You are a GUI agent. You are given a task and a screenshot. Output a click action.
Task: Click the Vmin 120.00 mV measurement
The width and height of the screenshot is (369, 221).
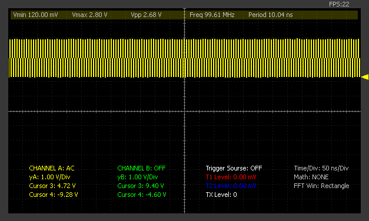tap(35, 15)
